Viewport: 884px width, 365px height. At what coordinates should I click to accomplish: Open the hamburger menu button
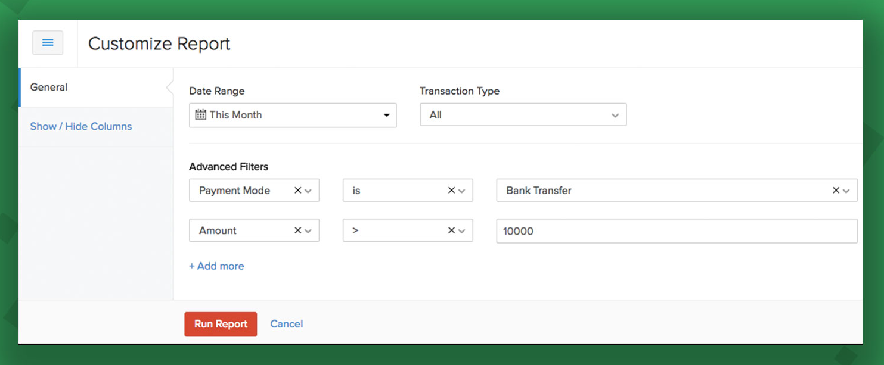point(48,43)
